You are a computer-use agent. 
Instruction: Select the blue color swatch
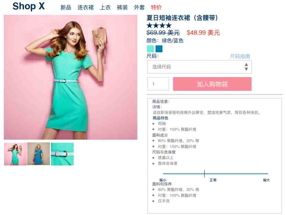pos(159,49)
